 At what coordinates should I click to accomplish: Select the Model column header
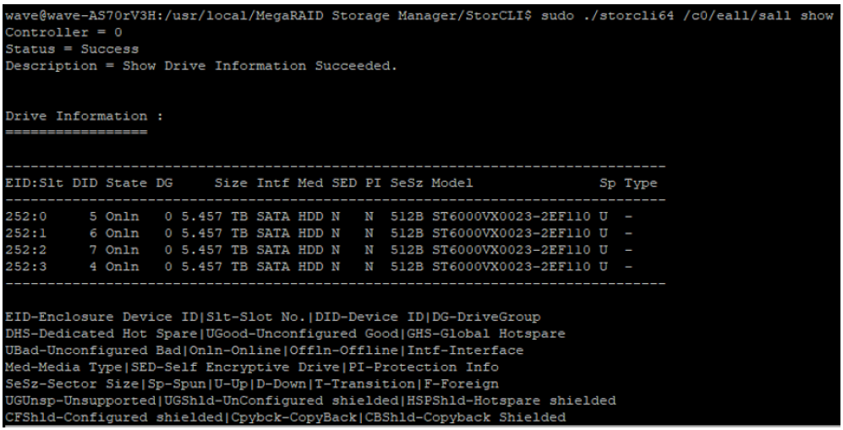point(452,183)
